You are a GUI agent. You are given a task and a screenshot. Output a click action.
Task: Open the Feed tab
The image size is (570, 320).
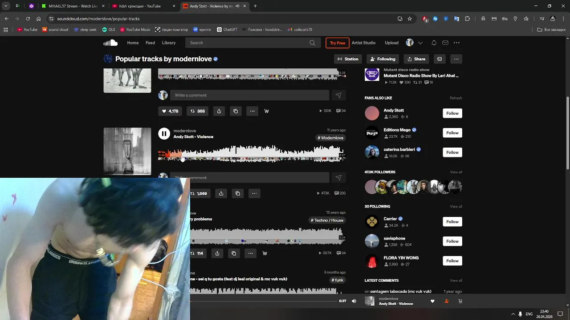pyautogui.click(x=151, y=43)
